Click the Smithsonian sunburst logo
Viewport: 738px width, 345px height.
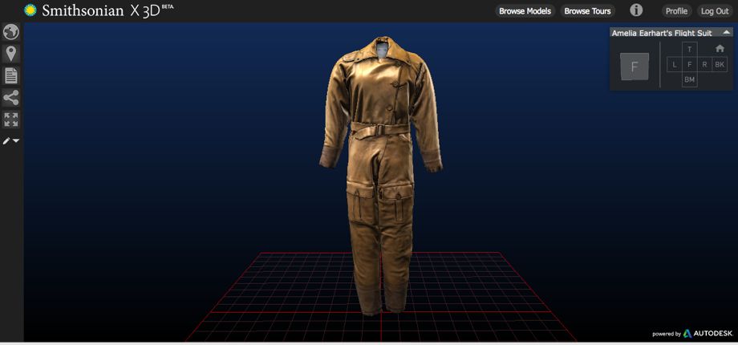point(30,10)
